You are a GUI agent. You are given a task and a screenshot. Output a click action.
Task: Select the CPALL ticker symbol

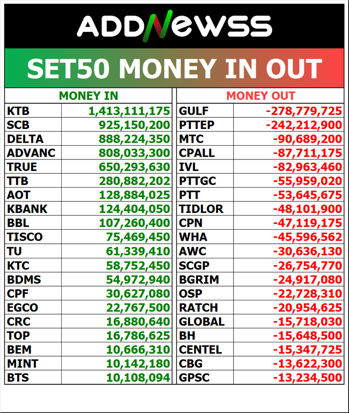click(197, 153)
